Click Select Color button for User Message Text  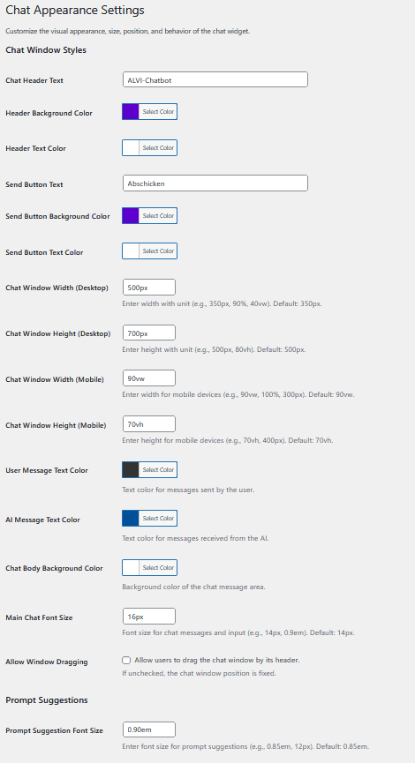click(x=158, y=469)
